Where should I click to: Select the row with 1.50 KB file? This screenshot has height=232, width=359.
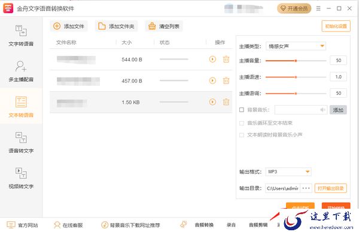point(141,102)
